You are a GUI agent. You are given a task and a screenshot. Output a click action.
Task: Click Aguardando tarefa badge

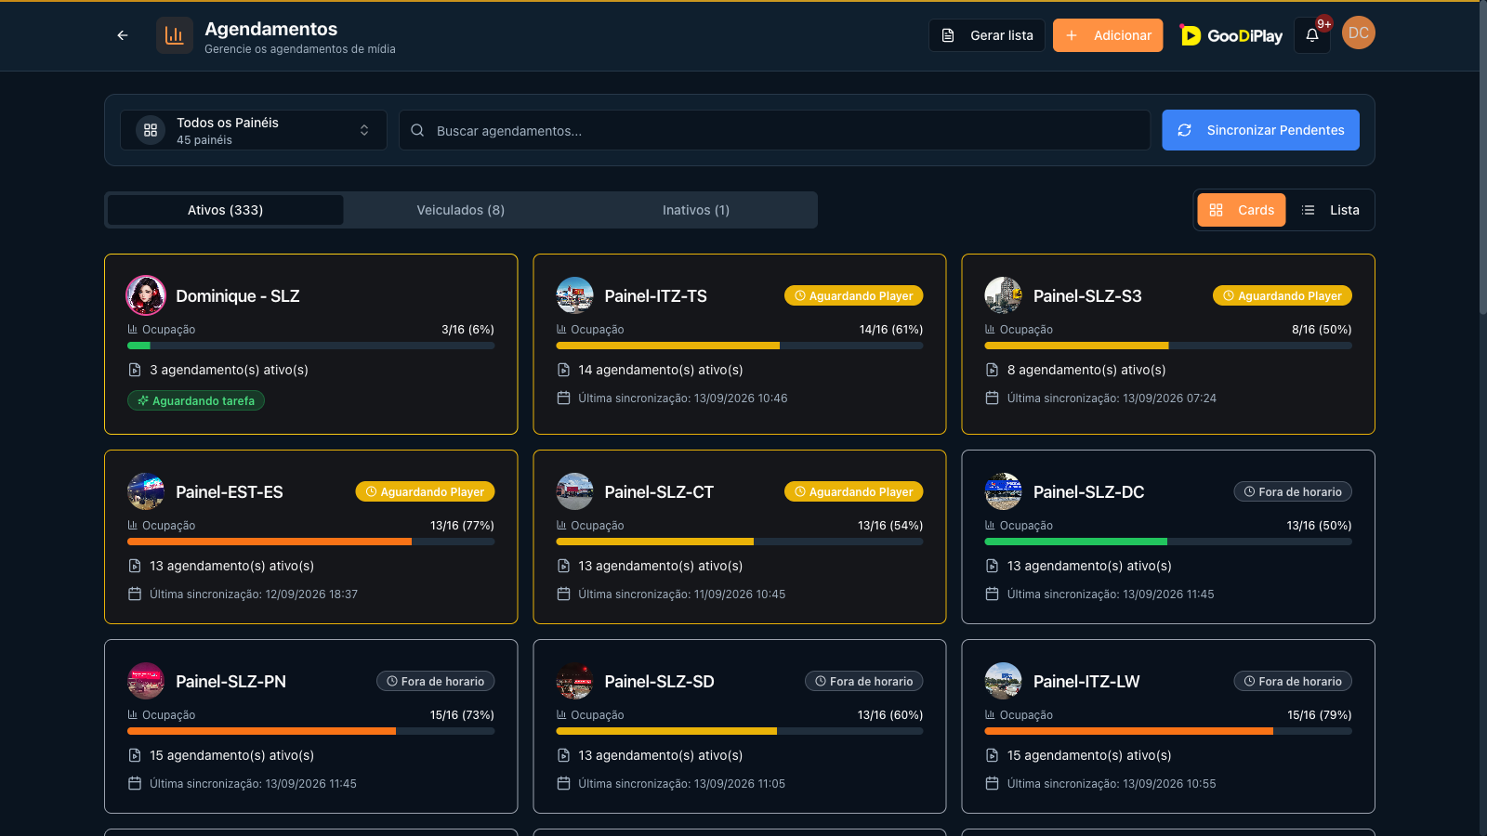click(196, 400)
